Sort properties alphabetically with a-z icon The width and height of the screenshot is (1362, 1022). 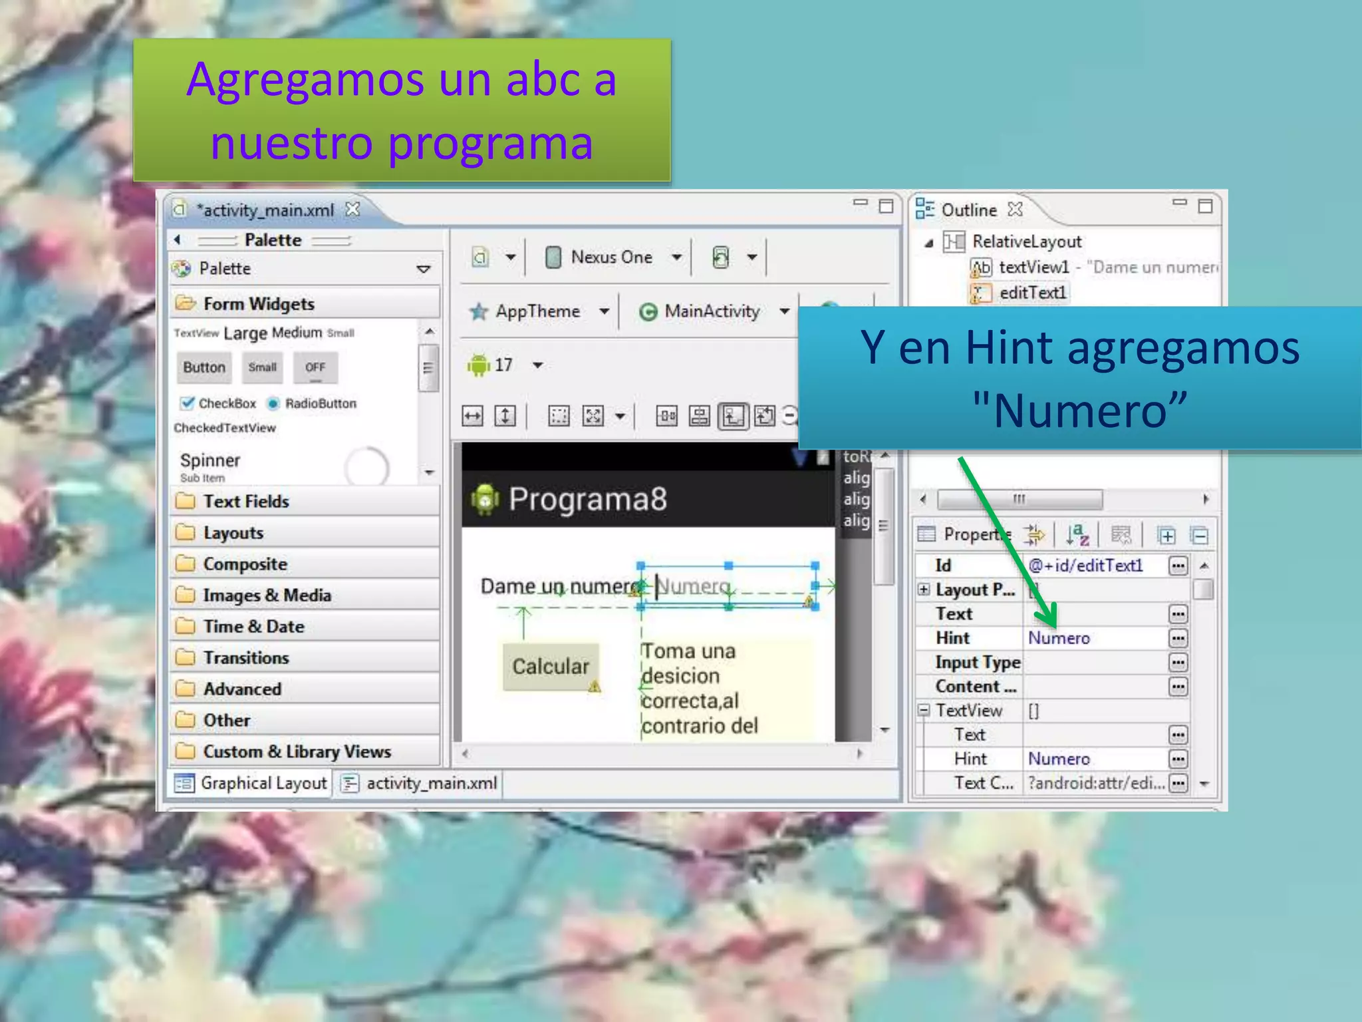[x=1077, y=534]
